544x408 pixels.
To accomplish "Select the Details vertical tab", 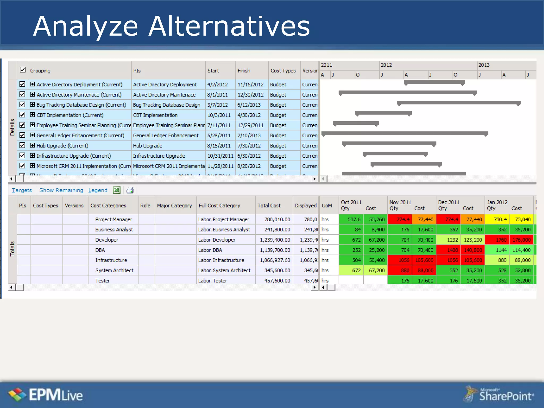I will tap(12, 127).
